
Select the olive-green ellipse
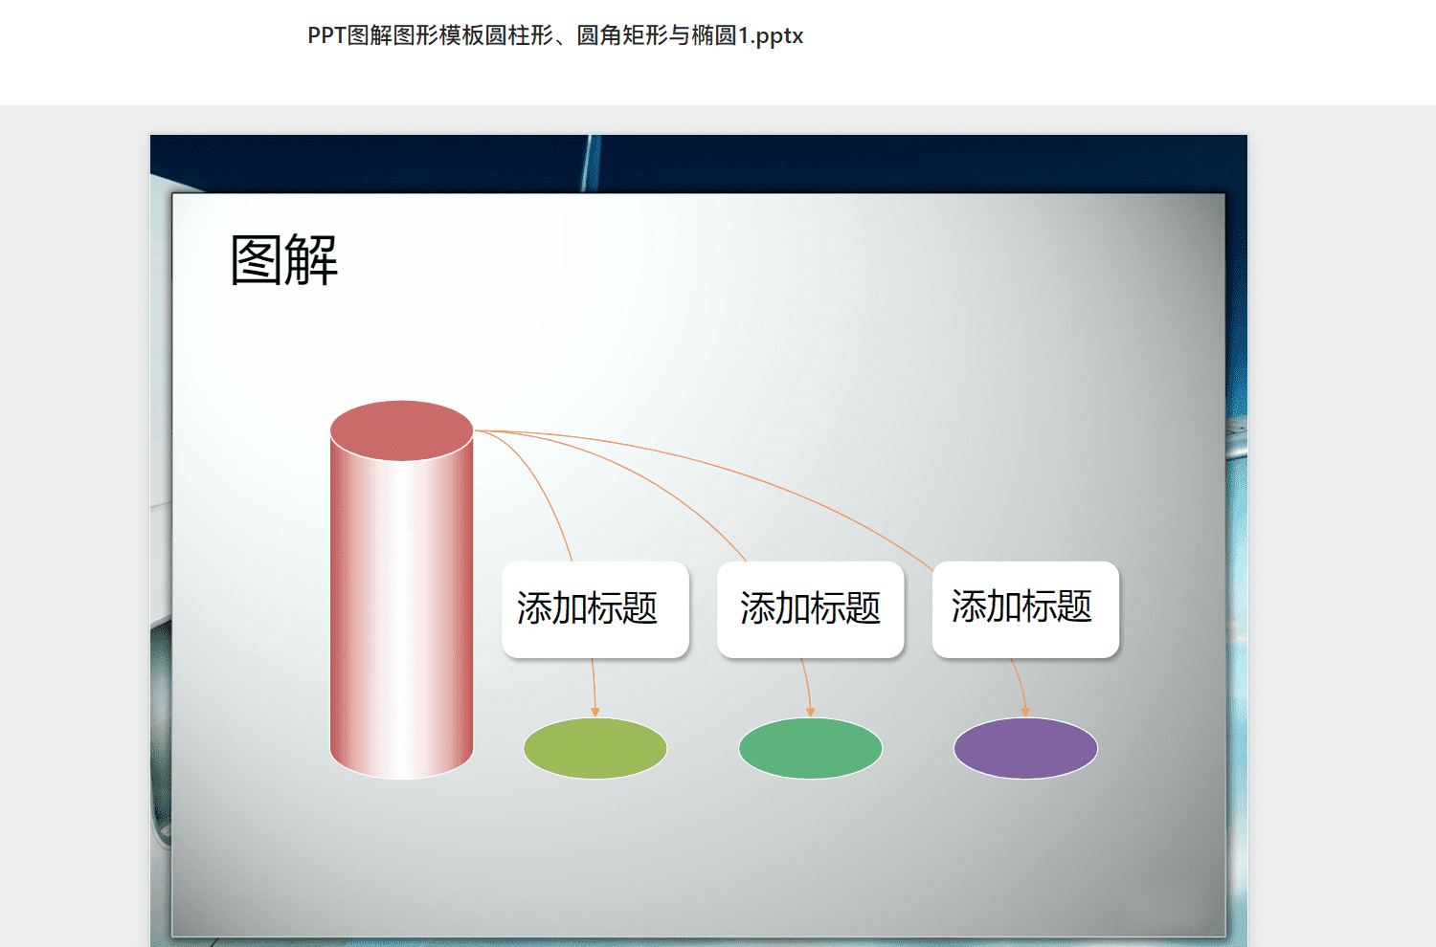[595, 748]
